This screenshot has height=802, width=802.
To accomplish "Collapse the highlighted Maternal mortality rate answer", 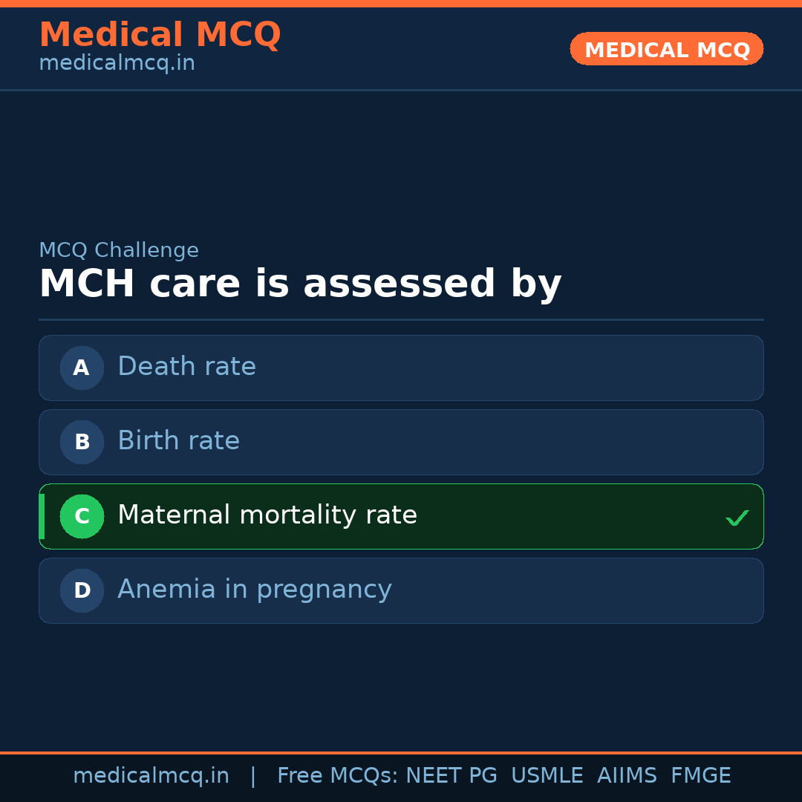I will click(401, 516).
